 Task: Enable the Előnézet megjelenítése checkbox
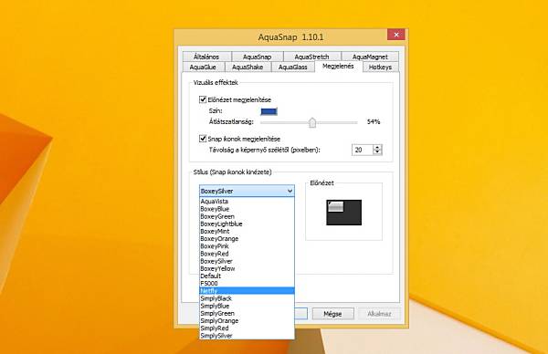pos(203,99)
